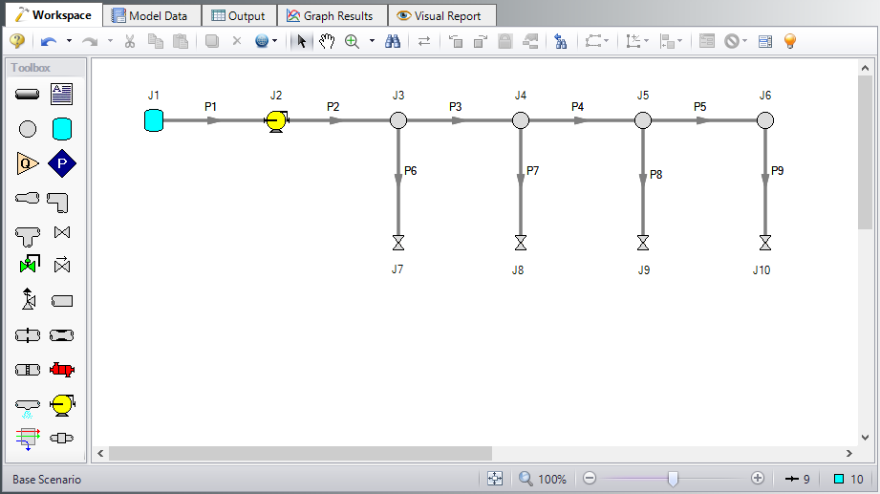This screenshot has height=494, width=880.
Task: Choose the Assigned Flow junction tool
Action: tap(27, 163)
